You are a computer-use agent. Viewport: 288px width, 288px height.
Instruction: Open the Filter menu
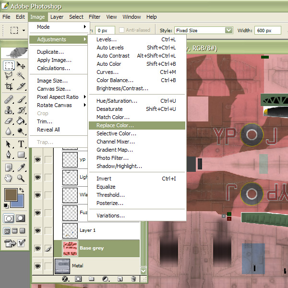95,17
